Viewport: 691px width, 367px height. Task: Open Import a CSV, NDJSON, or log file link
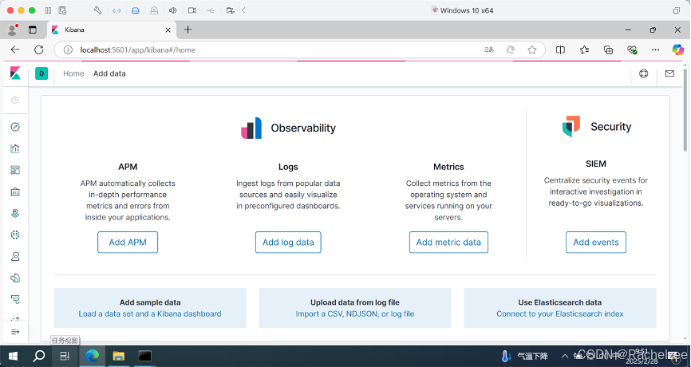[x=355, y=314]
